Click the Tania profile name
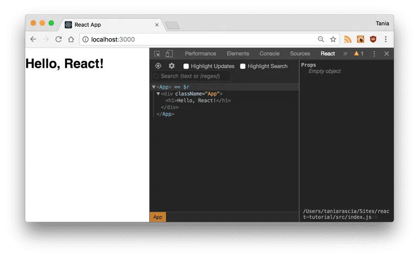This screenshot has height=258, width=419. point(382,23)
